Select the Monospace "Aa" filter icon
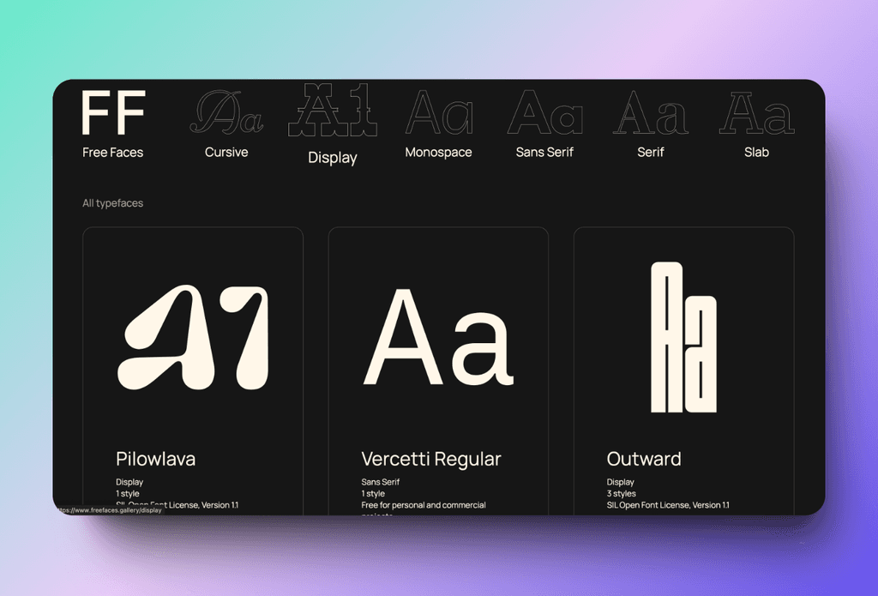878x596 pixels. (438, 113)
